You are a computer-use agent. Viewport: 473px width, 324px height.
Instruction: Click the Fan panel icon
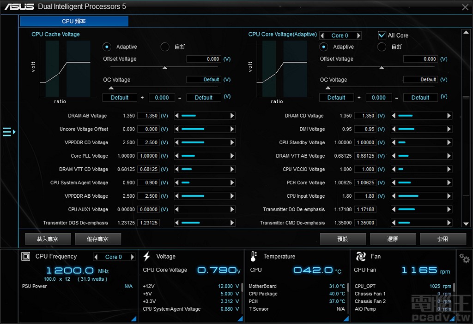pyautogui.click(x=360, y=257)
